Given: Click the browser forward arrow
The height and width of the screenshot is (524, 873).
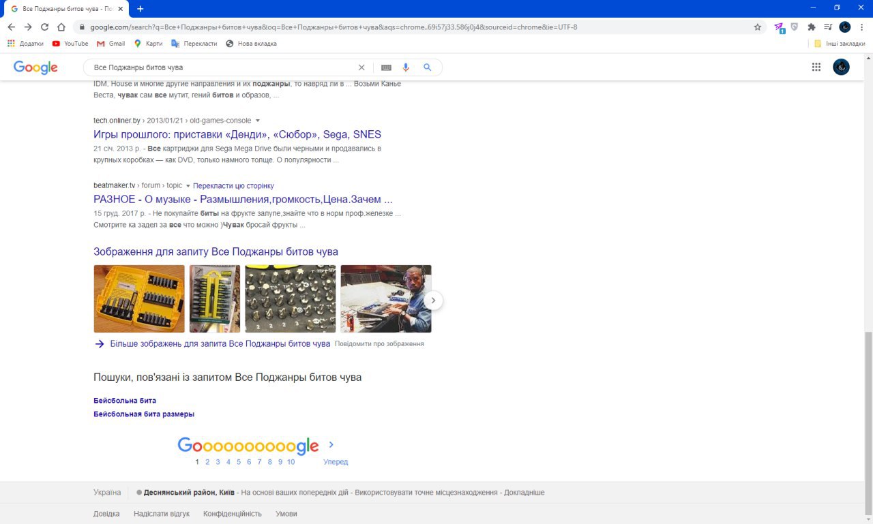Looking at the screenshot, I should pyautogui.click(x=28, y=27).
